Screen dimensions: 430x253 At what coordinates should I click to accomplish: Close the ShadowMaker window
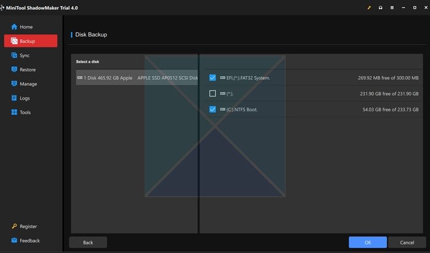coord(426,7)
